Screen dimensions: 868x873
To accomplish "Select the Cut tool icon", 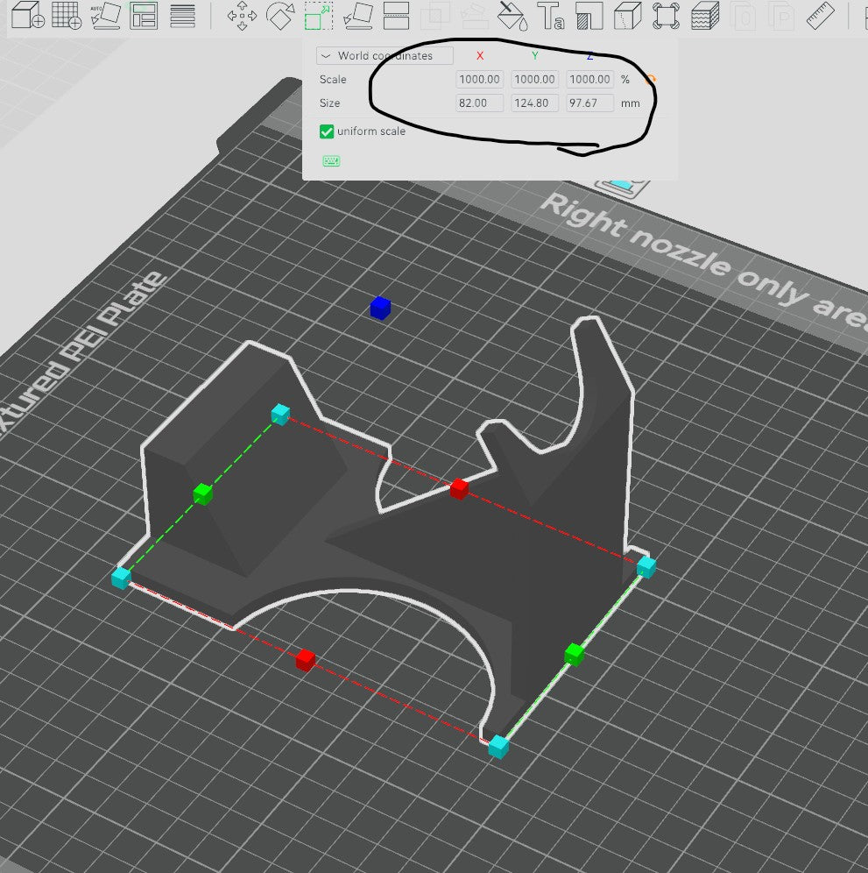I will [x=396, y=16].
